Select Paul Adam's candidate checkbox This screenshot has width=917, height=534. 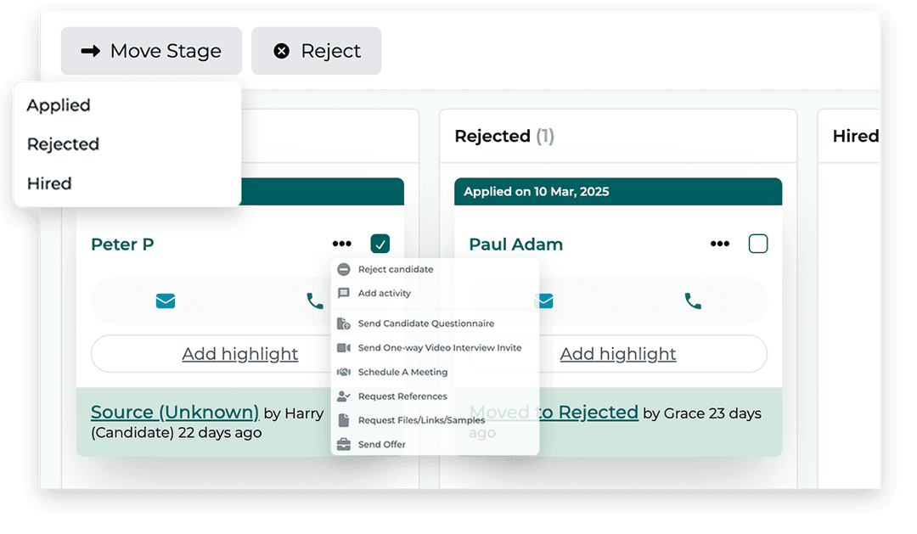pyautogui.click(x=758, y=245)
